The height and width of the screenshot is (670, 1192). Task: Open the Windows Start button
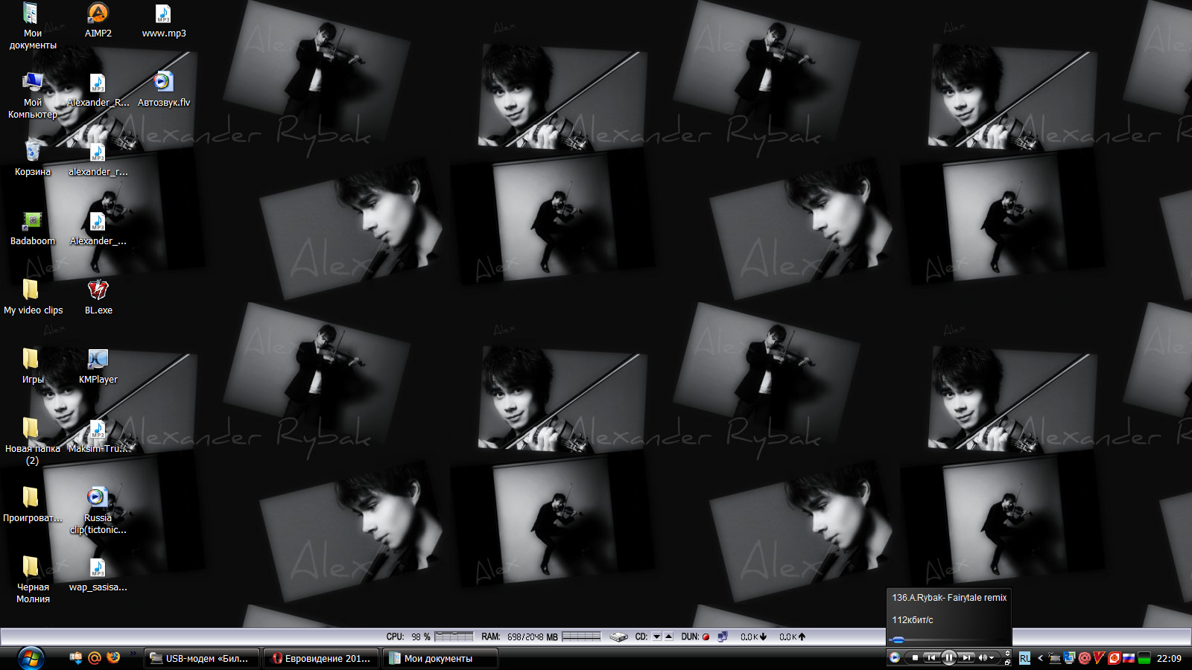click(30, 658)
